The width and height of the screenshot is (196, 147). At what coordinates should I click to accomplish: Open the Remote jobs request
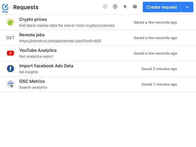32,35
